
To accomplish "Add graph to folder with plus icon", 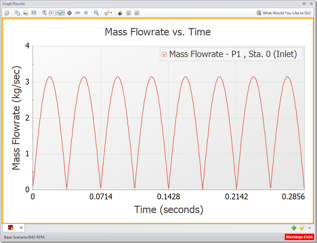I will (x=120, y=13).
